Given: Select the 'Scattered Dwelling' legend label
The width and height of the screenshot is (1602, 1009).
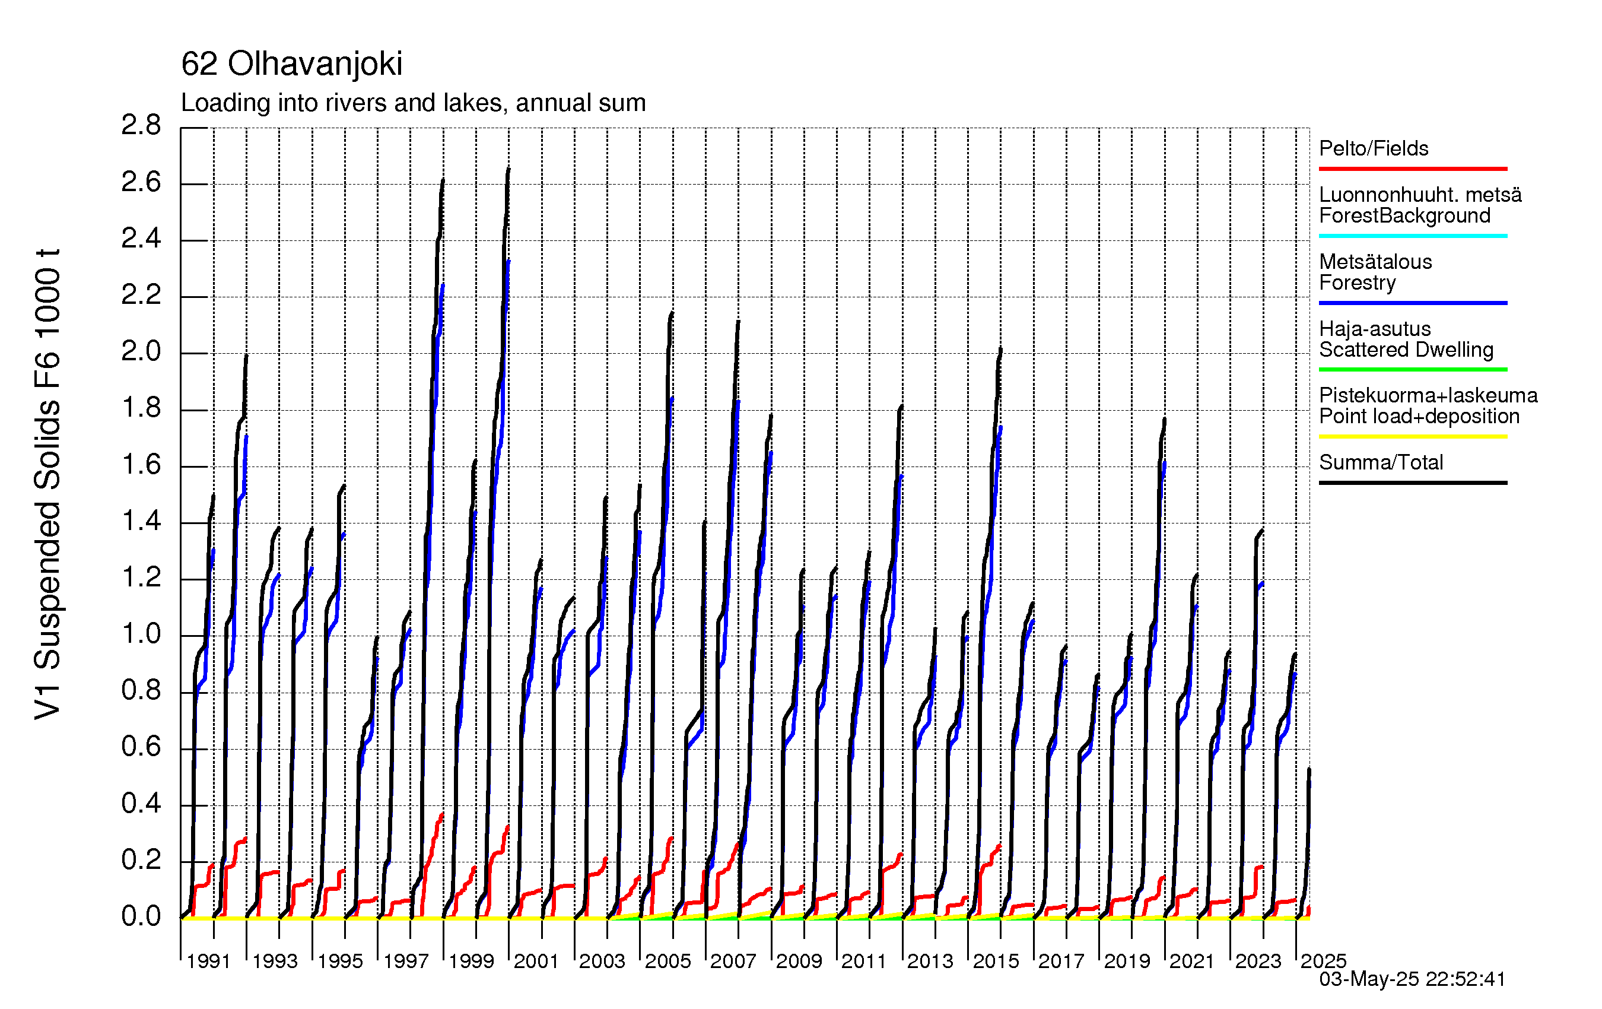Looking at the screenshot, I should 1406,350.
